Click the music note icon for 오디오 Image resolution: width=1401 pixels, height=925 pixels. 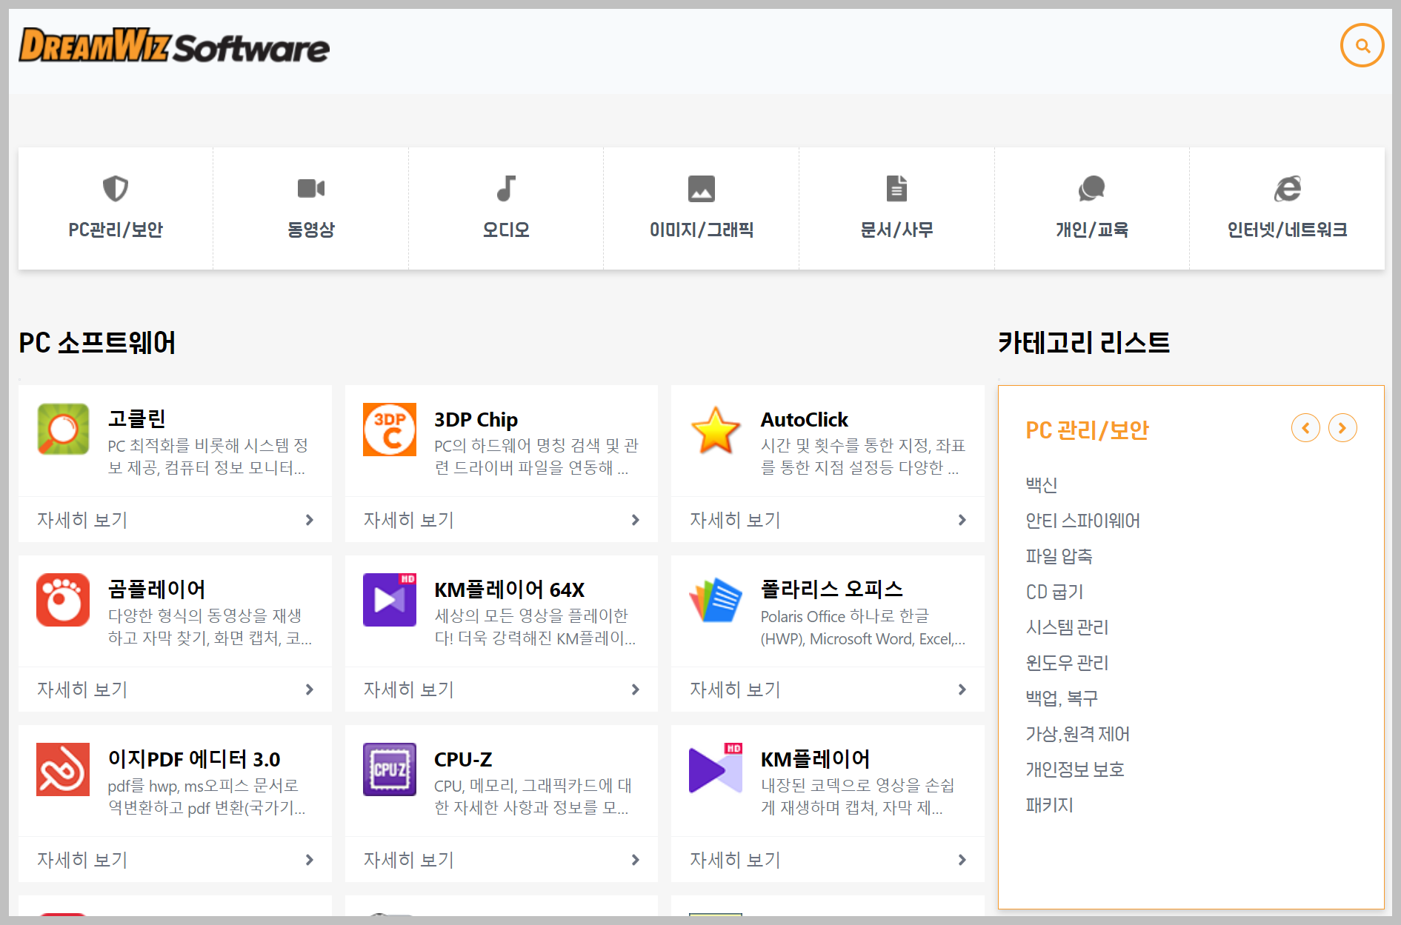point(506,189)
